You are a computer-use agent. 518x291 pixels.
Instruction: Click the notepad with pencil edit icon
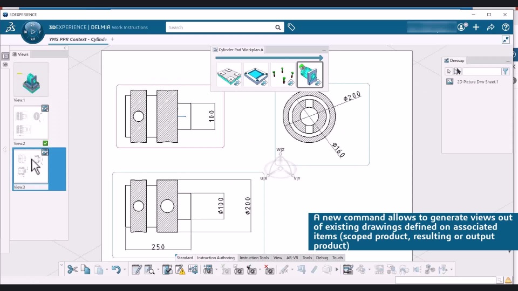tap(137, 269)
